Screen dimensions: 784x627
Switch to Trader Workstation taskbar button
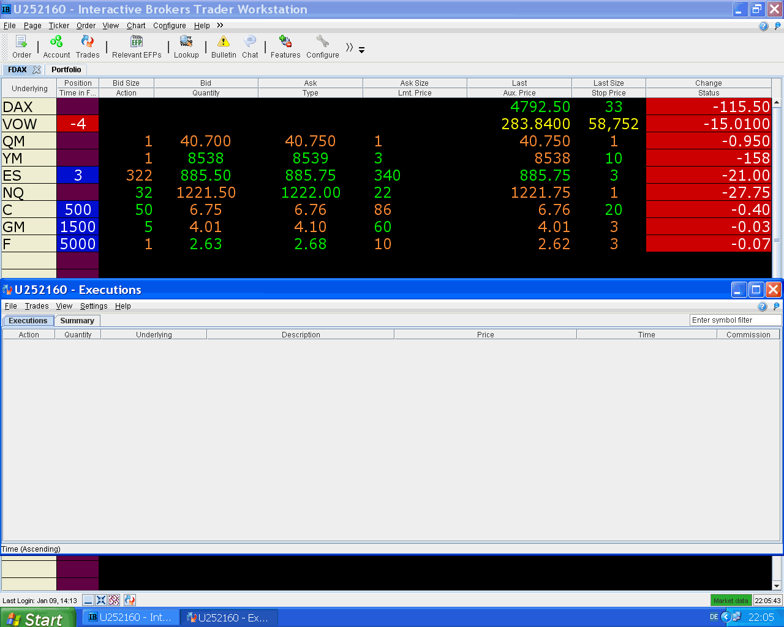tap(130, 617)
